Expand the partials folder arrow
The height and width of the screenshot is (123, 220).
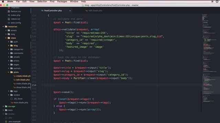click(x=9, y=68)
